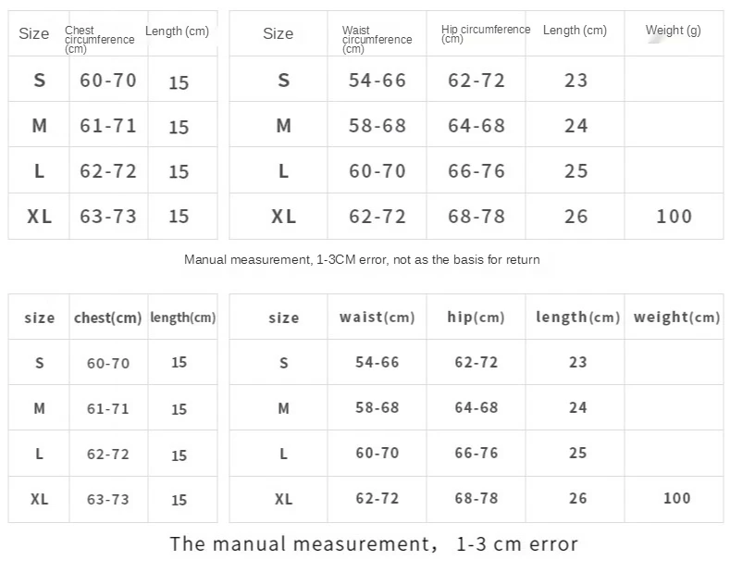This screenshot has width=730, height=573.
Task: Select the 64-68 hip value in top table
Action: (x=476, y=126)
